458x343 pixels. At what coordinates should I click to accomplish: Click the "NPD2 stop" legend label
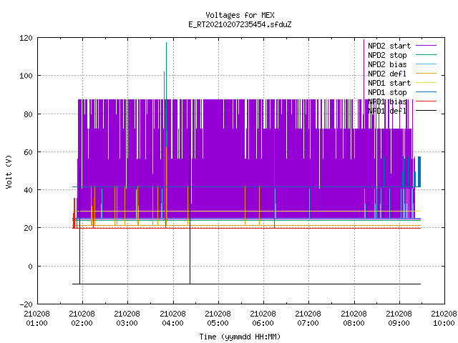[x=387, y=55]
